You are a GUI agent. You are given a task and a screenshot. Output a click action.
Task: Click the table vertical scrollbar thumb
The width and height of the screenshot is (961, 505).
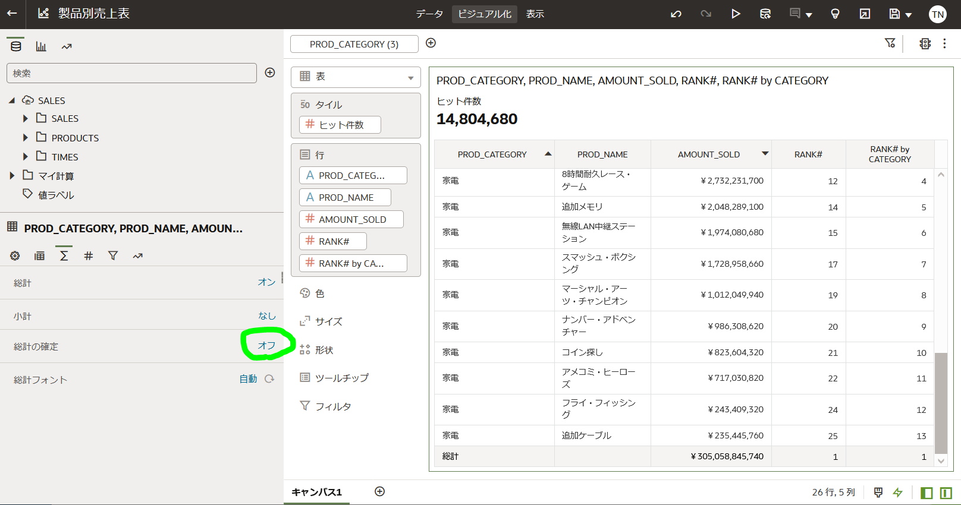pos(941,403)
